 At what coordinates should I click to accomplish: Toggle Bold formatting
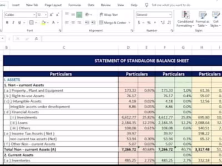[x=7, y=23]
